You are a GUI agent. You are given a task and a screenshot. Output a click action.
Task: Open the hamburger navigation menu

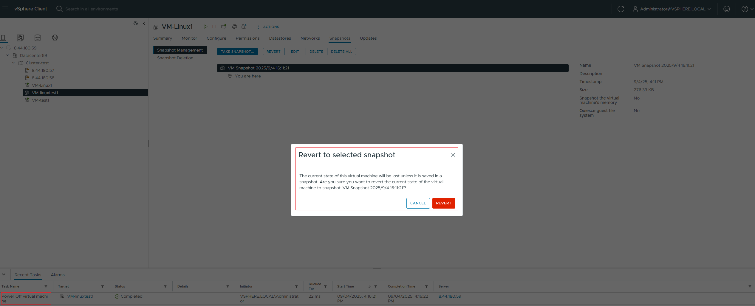[x=5, y=9]
